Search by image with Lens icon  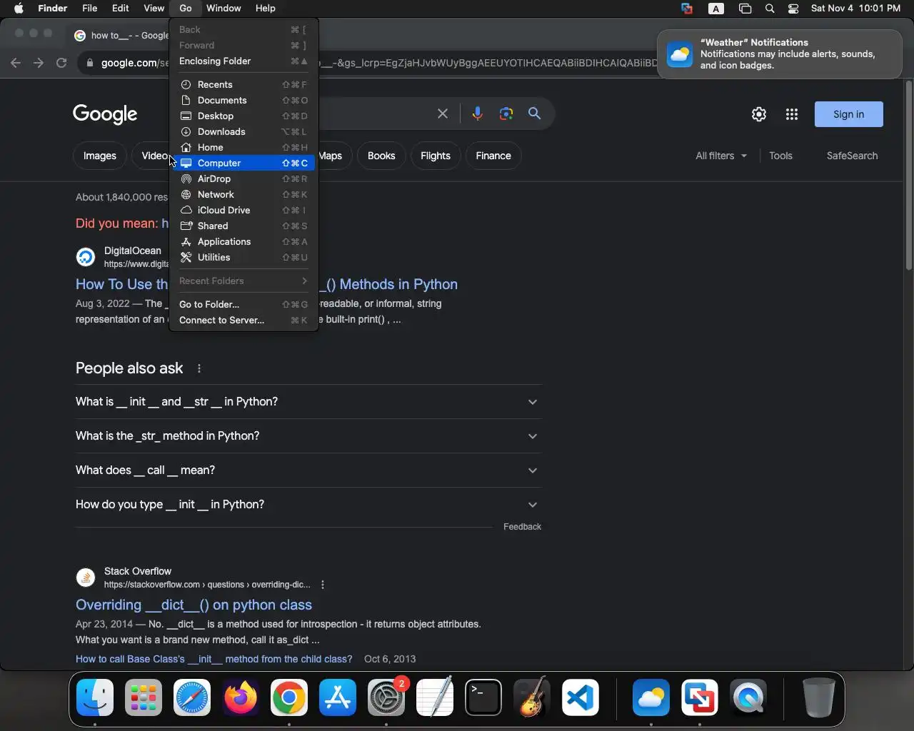coord(506,114)
